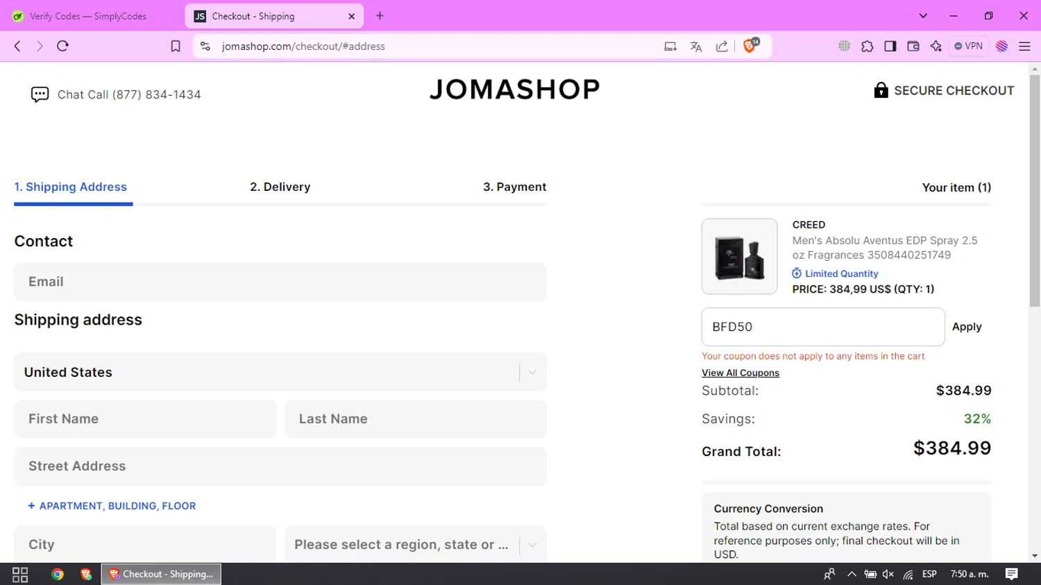Viewport: 1041px width, 585px height.
Task: Click the Grand Total $384.99 amount
Action: tap(952, 448)
